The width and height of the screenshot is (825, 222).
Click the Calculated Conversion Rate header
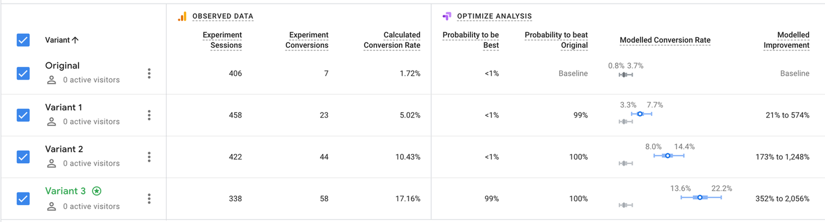coord(392,40)
